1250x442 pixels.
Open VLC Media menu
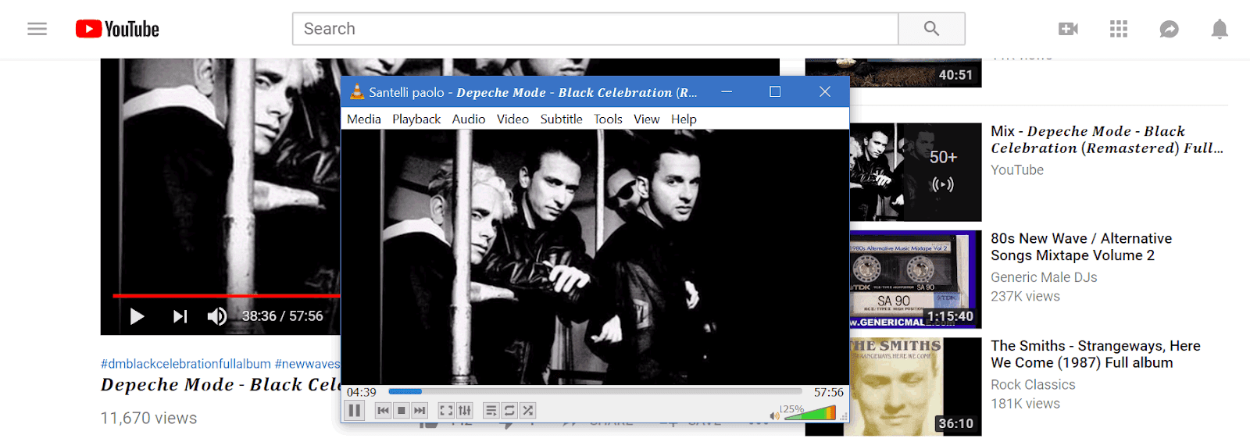coord(364,119)
